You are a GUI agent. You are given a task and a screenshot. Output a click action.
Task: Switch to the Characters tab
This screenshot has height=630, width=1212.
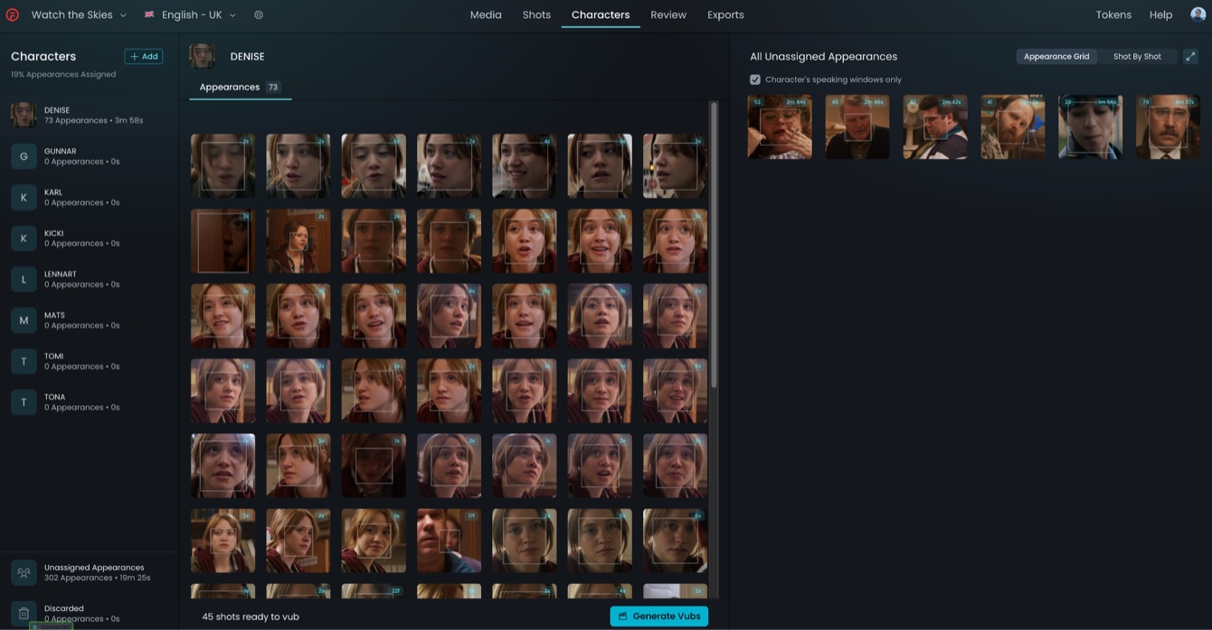pyautogui.click(x=601, y=14)
